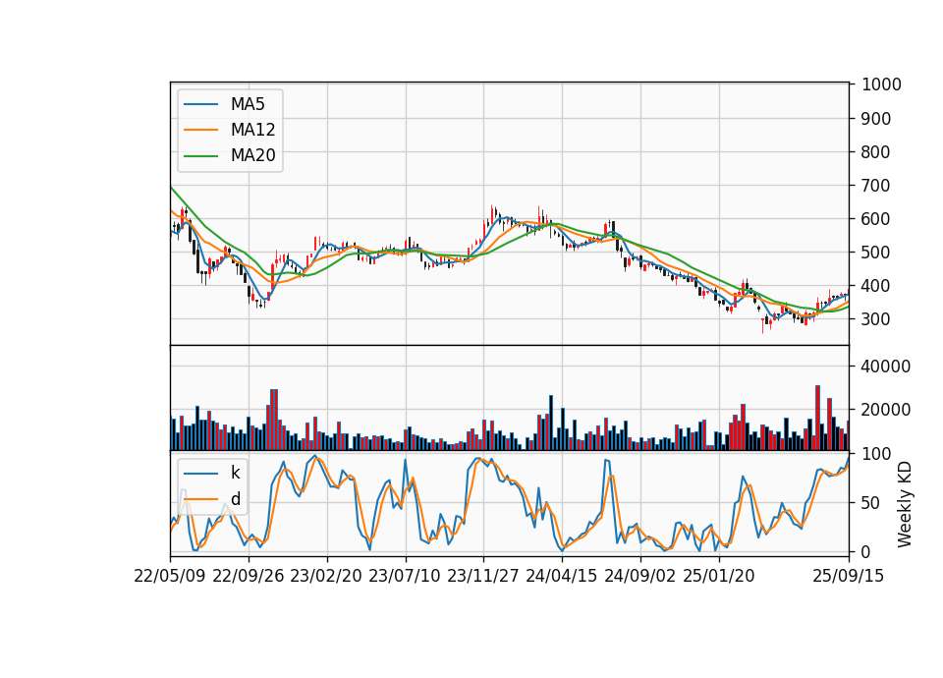Click the Weekly KD axis title
943x678 pixels.
(x=905, y=504)
